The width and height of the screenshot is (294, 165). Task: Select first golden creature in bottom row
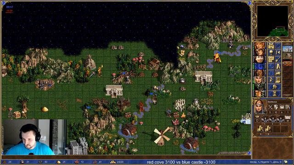coord(260,129)
